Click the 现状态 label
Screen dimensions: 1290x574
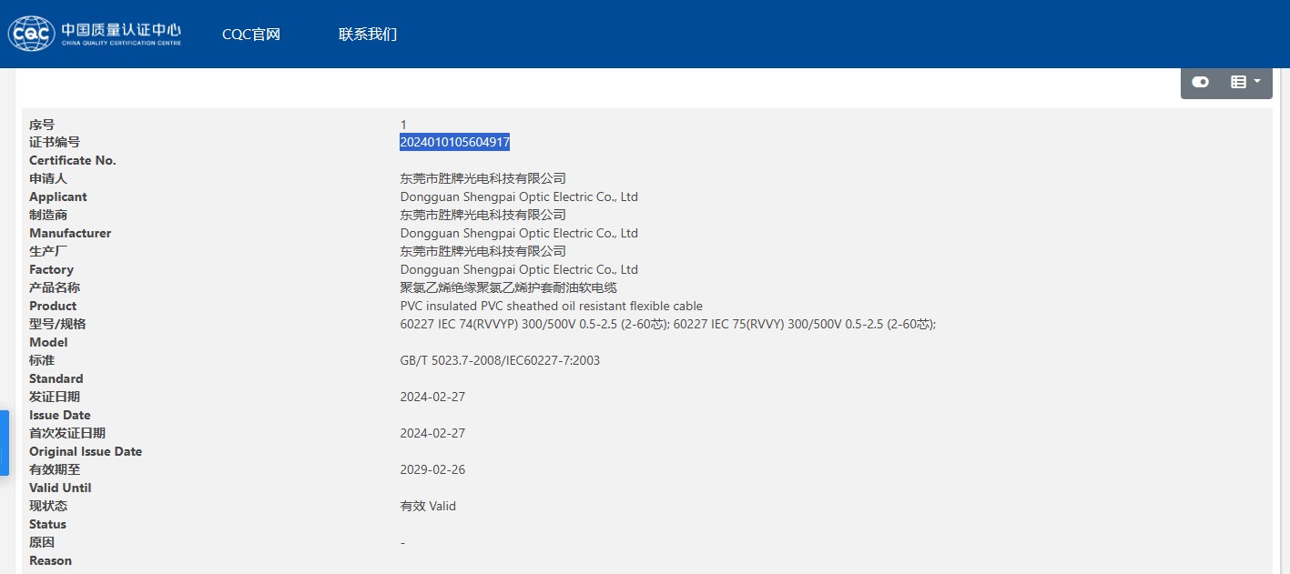coord(48,506)
